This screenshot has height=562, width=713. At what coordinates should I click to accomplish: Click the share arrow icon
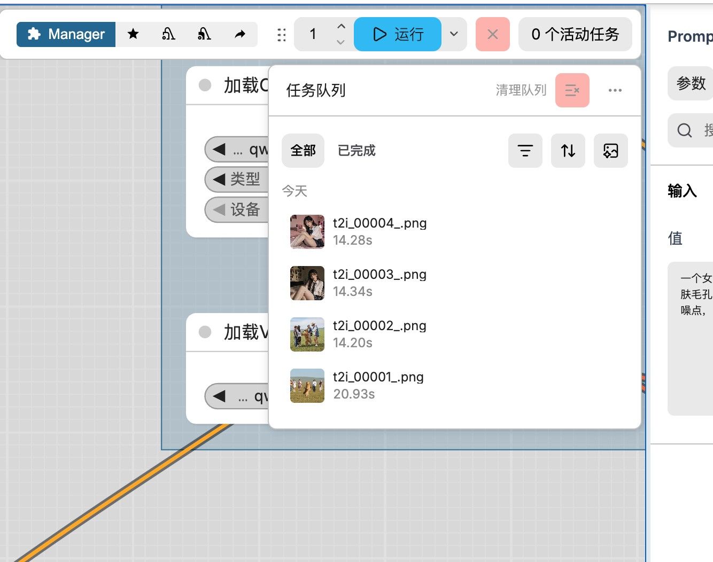240,34
